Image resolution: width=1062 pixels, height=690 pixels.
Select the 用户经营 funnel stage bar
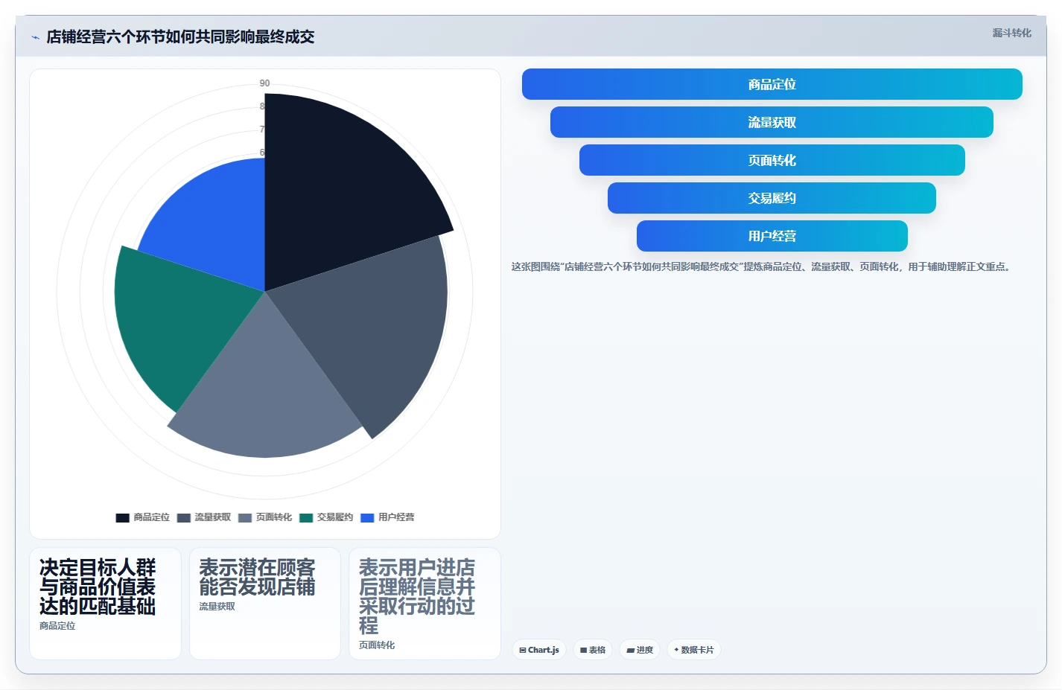[x=772, y=236]
